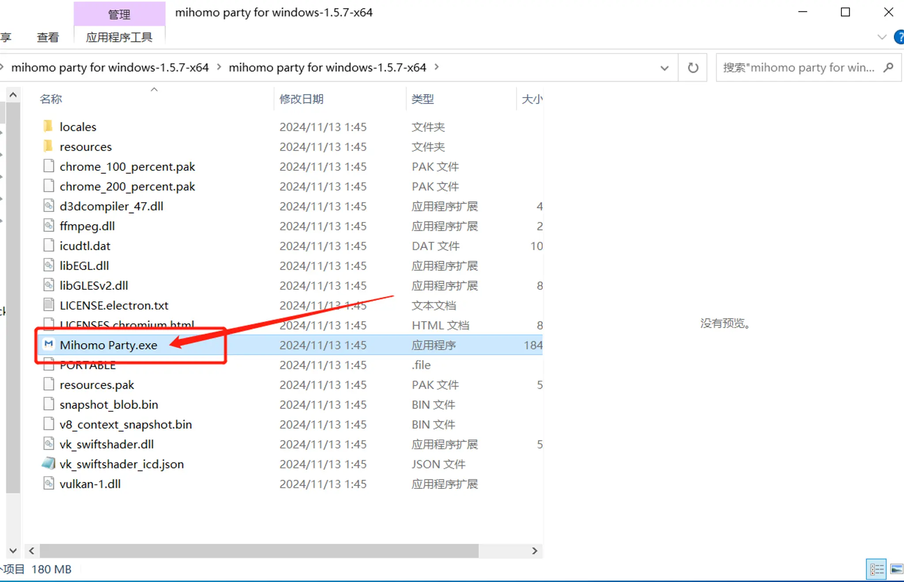The height and width of the screenshot is (582, 904).
Task: Expand the address bar history dropdown
Action: pyautogui.click(x=664, y=68)
